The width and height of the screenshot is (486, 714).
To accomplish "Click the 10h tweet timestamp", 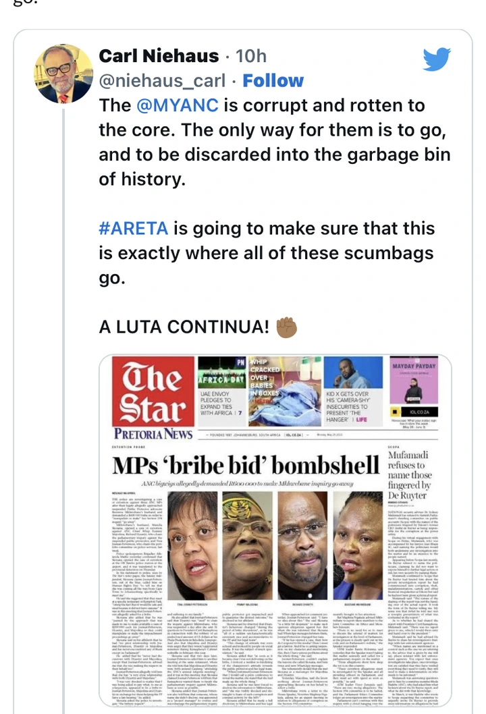I will click(251, 56).
